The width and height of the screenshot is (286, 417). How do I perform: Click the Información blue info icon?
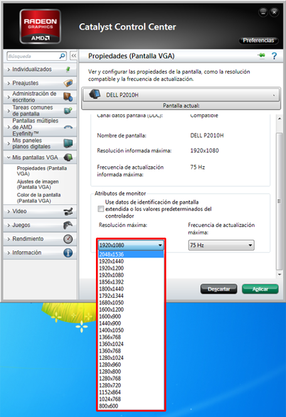tap(68, 253)
